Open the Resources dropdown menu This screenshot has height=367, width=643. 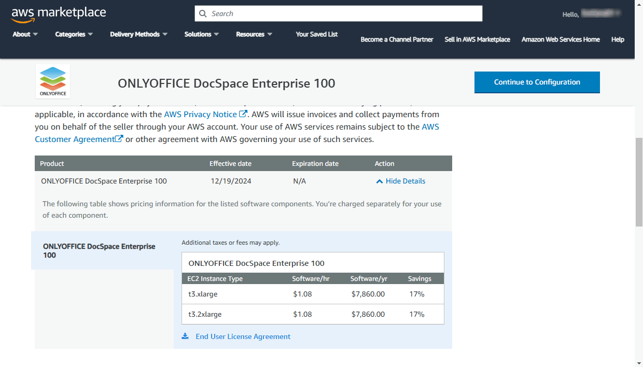pos(254,34)
